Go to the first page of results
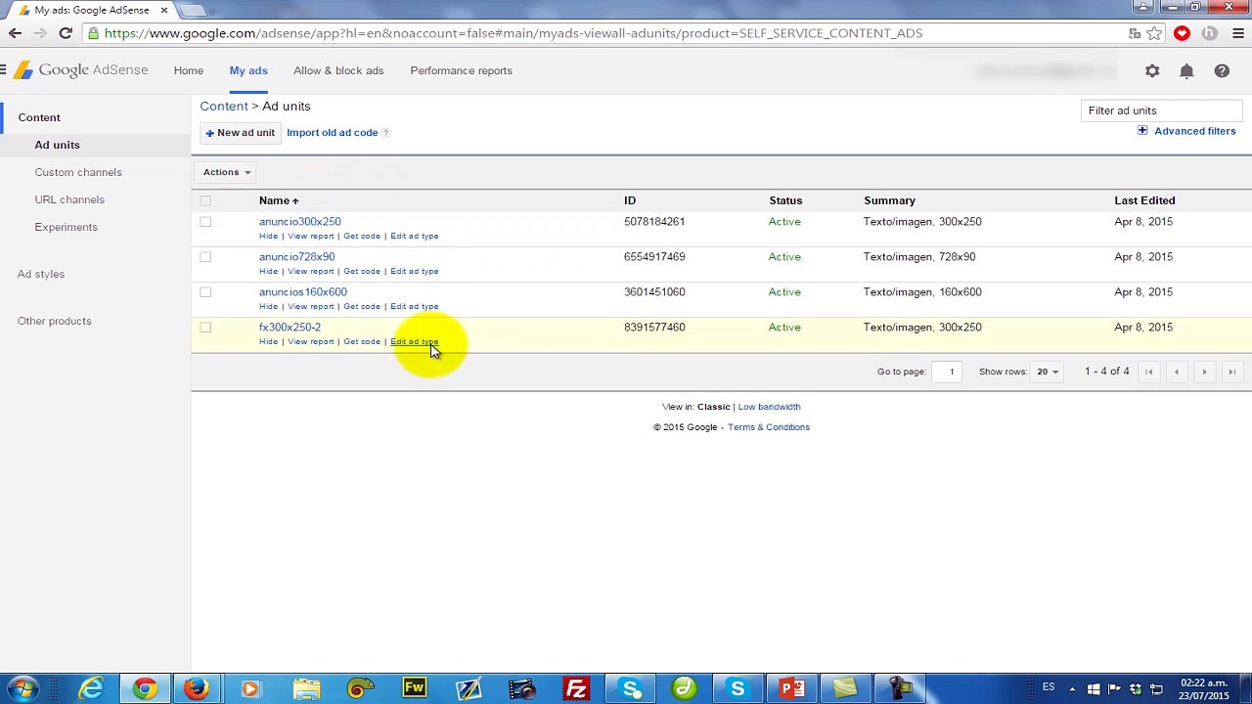 tap(1149, 372)
